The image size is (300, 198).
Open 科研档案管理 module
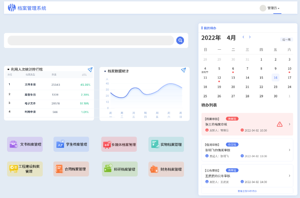[x=119, y=169]
